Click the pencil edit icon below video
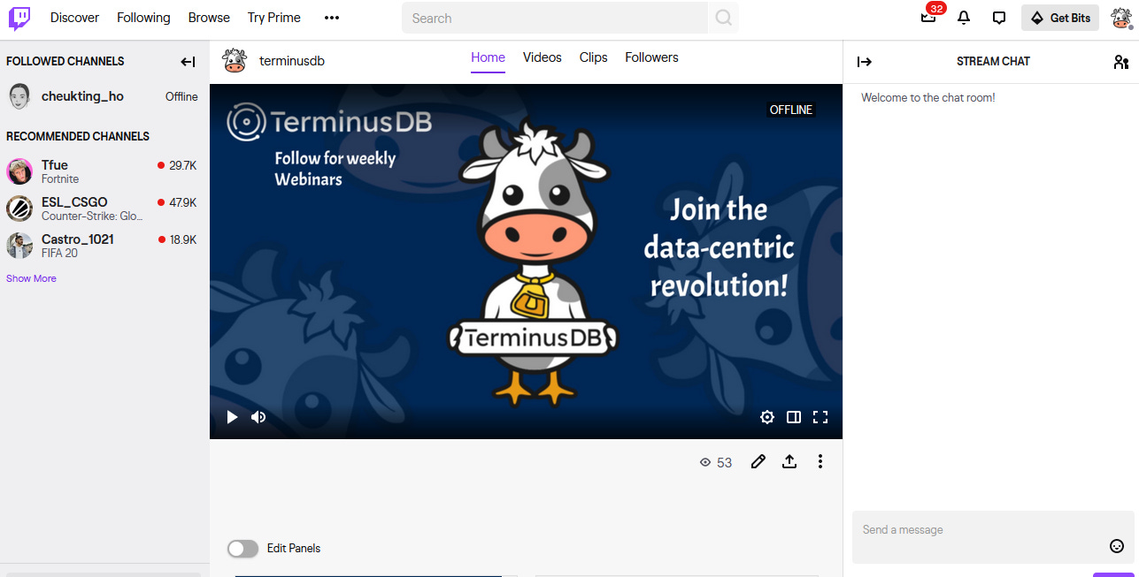The height and width of the screenshot is (577, 1139). pos(758,461)
